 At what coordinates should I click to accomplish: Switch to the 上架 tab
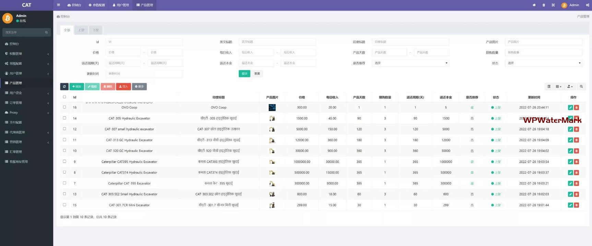81,30
